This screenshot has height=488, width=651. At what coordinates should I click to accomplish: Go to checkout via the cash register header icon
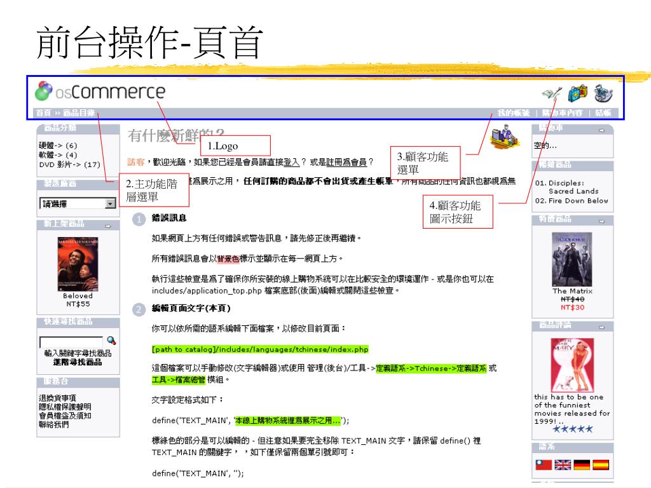point(603,93)
